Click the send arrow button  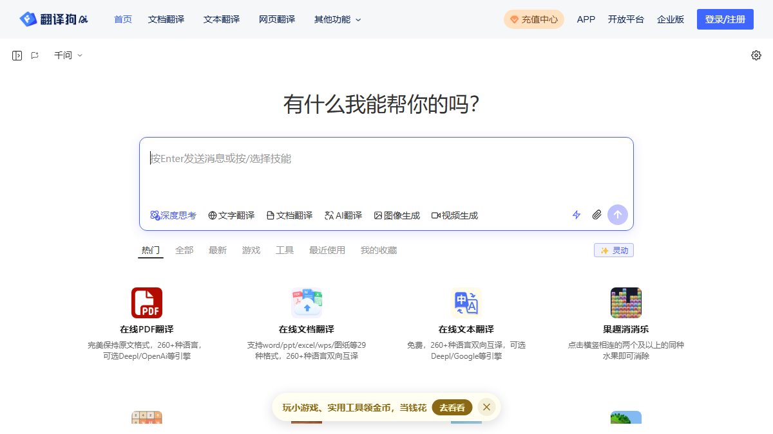(x=618, y=215)
